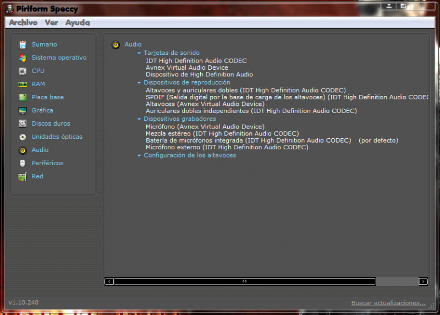Open the Red section
This screenshot has height=315, width=440.
point(37,176)
